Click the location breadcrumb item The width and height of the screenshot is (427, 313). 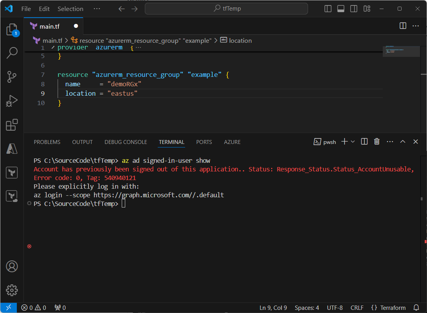point(240,41)
